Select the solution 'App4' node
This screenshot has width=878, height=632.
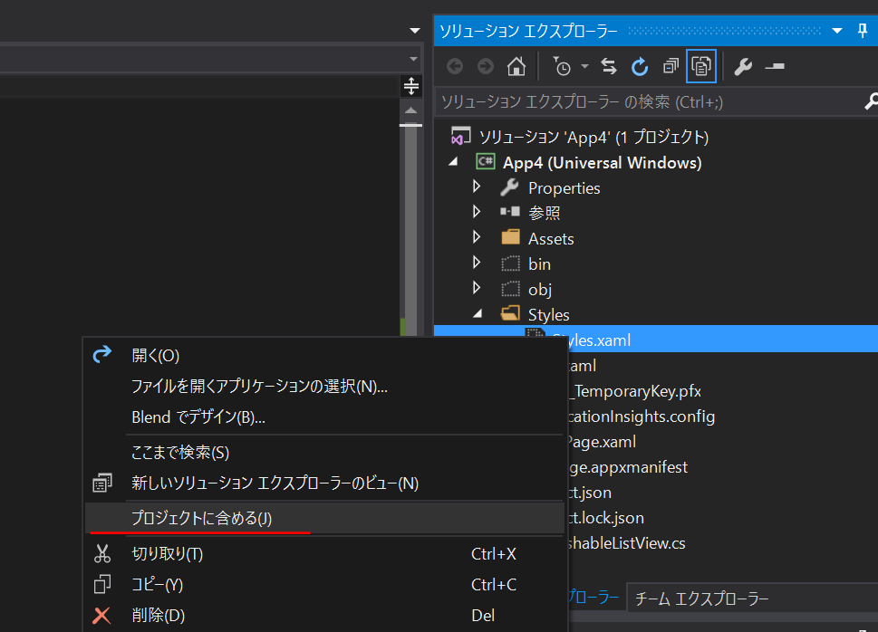pyautogui.click(x=593, y=137)
